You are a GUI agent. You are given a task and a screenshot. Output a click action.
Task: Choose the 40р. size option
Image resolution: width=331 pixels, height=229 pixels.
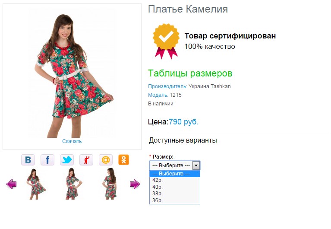click(175, 187)
